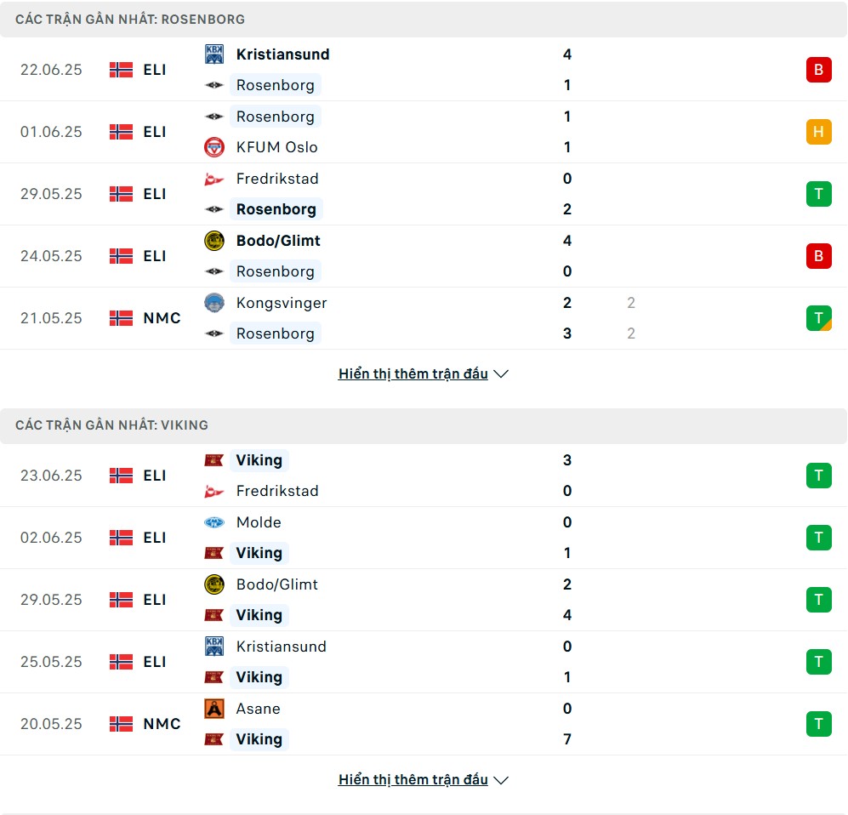
Task: Click the Bodo/Glimt crest in 24.05.25 match
Action: click(x=214, y=241)
